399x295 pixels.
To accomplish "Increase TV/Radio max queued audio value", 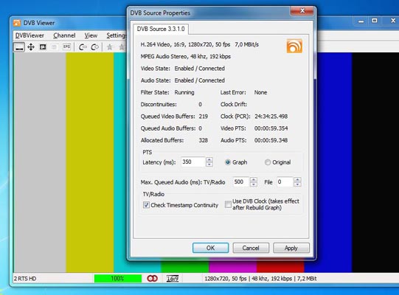I will click(254, 179).
